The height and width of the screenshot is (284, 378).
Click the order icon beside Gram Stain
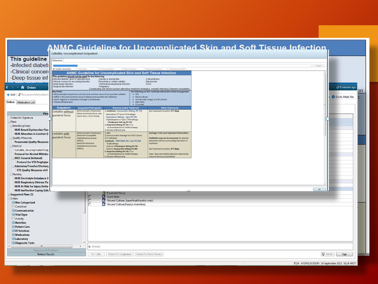click(103, 197)
